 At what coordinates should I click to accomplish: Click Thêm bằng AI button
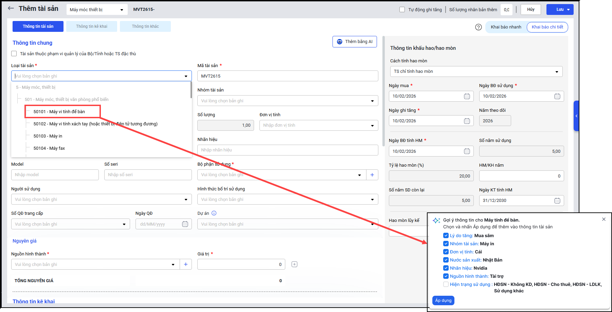coord(355,42)
